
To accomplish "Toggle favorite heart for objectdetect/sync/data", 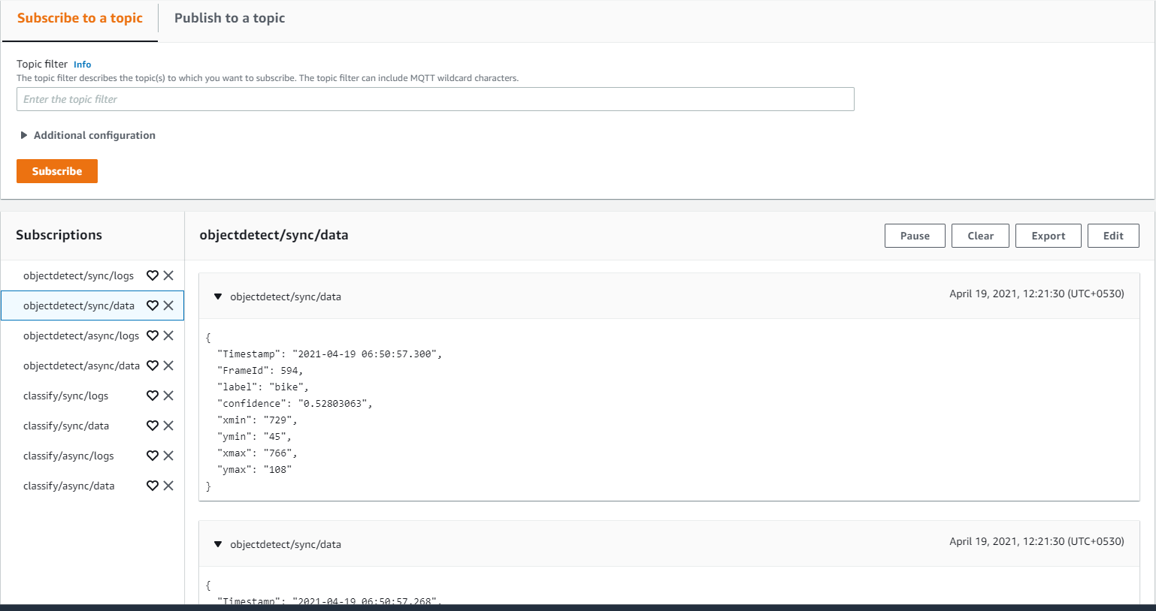I will 152,305.
